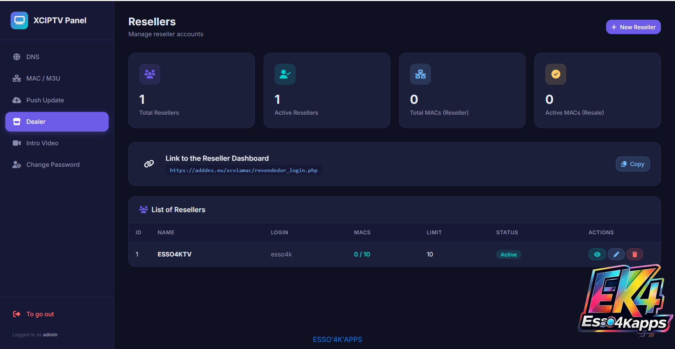
Task: Click the Active status badge
Action: 509,255
